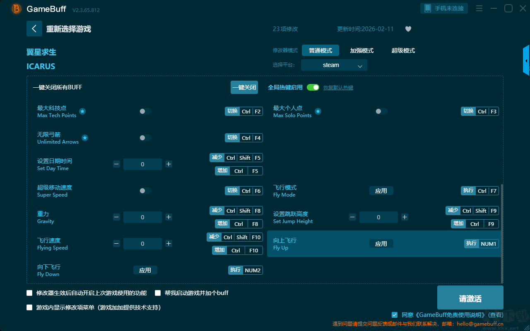Viewport: 530px width, 331px height.
Task: Decrease Set Day Time value with minus
Action: click(x=116, y=164)
